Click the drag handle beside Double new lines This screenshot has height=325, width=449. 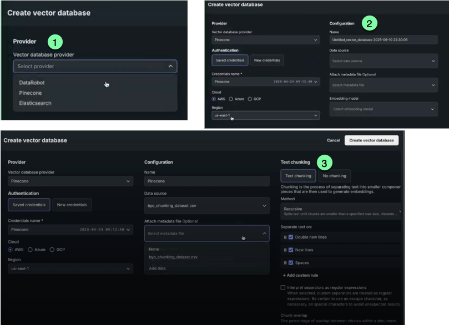pos(285,237)
